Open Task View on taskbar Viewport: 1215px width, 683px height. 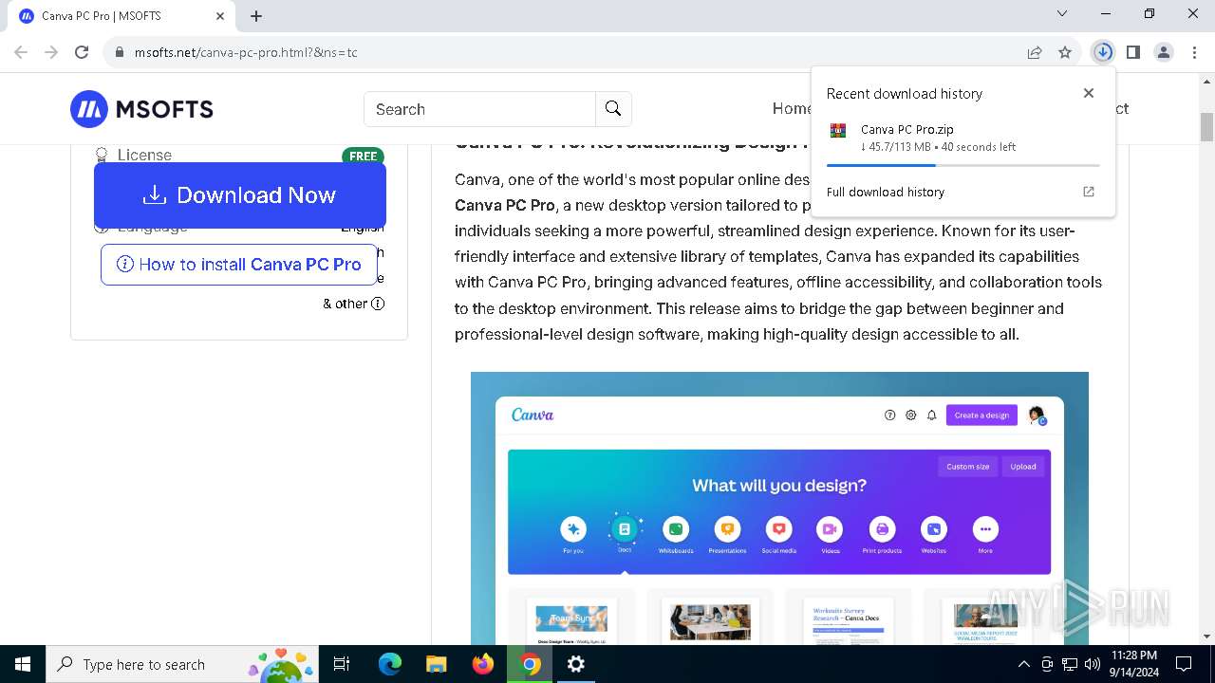342,664
